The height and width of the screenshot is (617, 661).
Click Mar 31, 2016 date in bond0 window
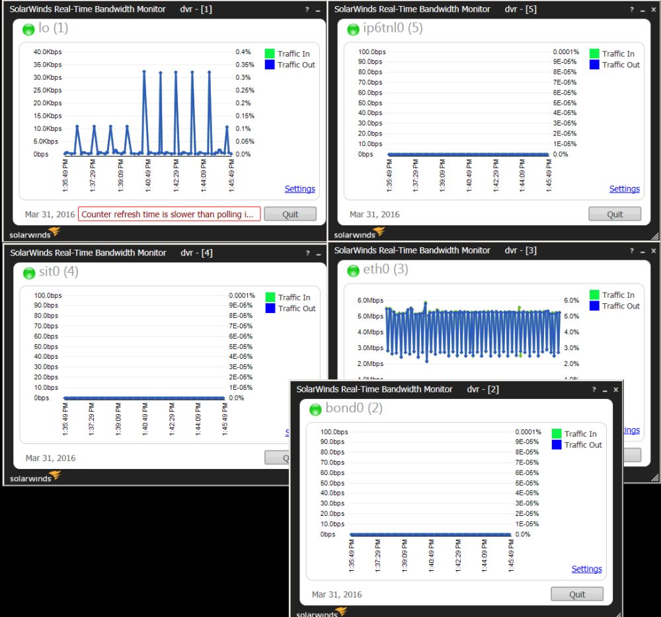pos(337,595)
